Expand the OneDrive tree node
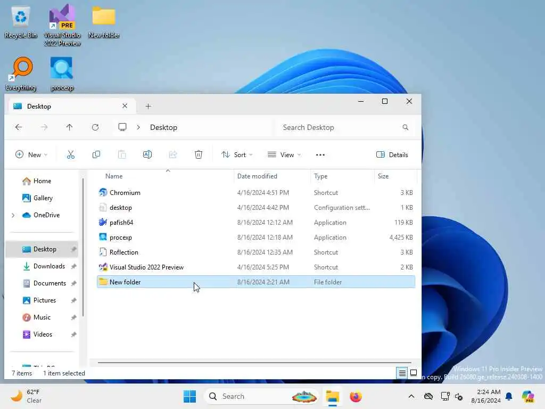This screenshot has width=545, height=409. (x=13, y=215)
